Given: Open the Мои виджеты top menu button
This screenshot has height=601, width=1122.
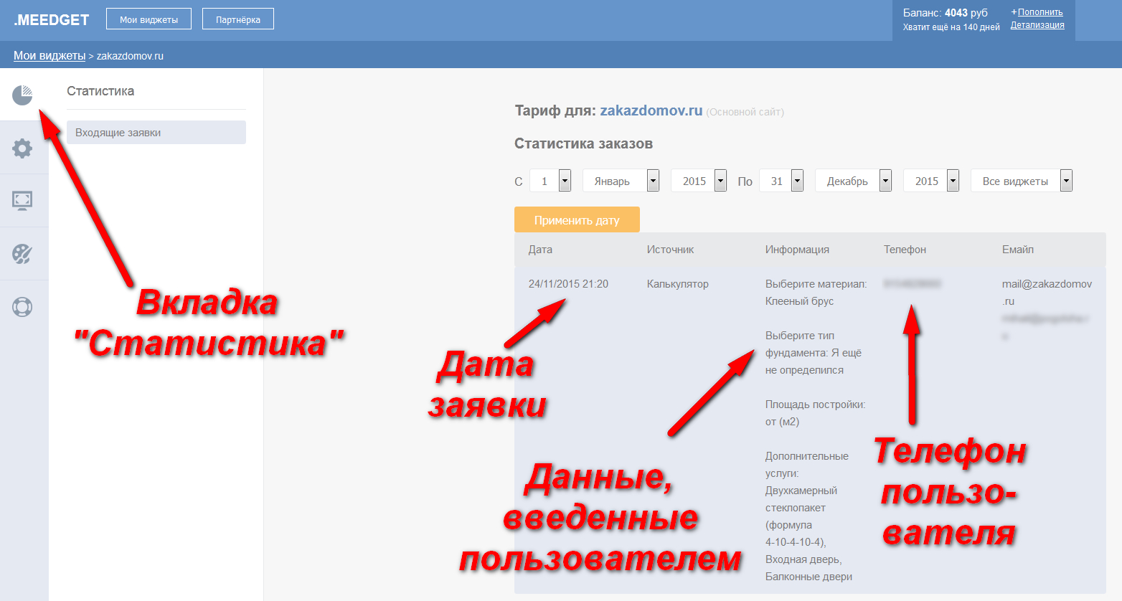Looking at the screenshot, I should [148, 19].
